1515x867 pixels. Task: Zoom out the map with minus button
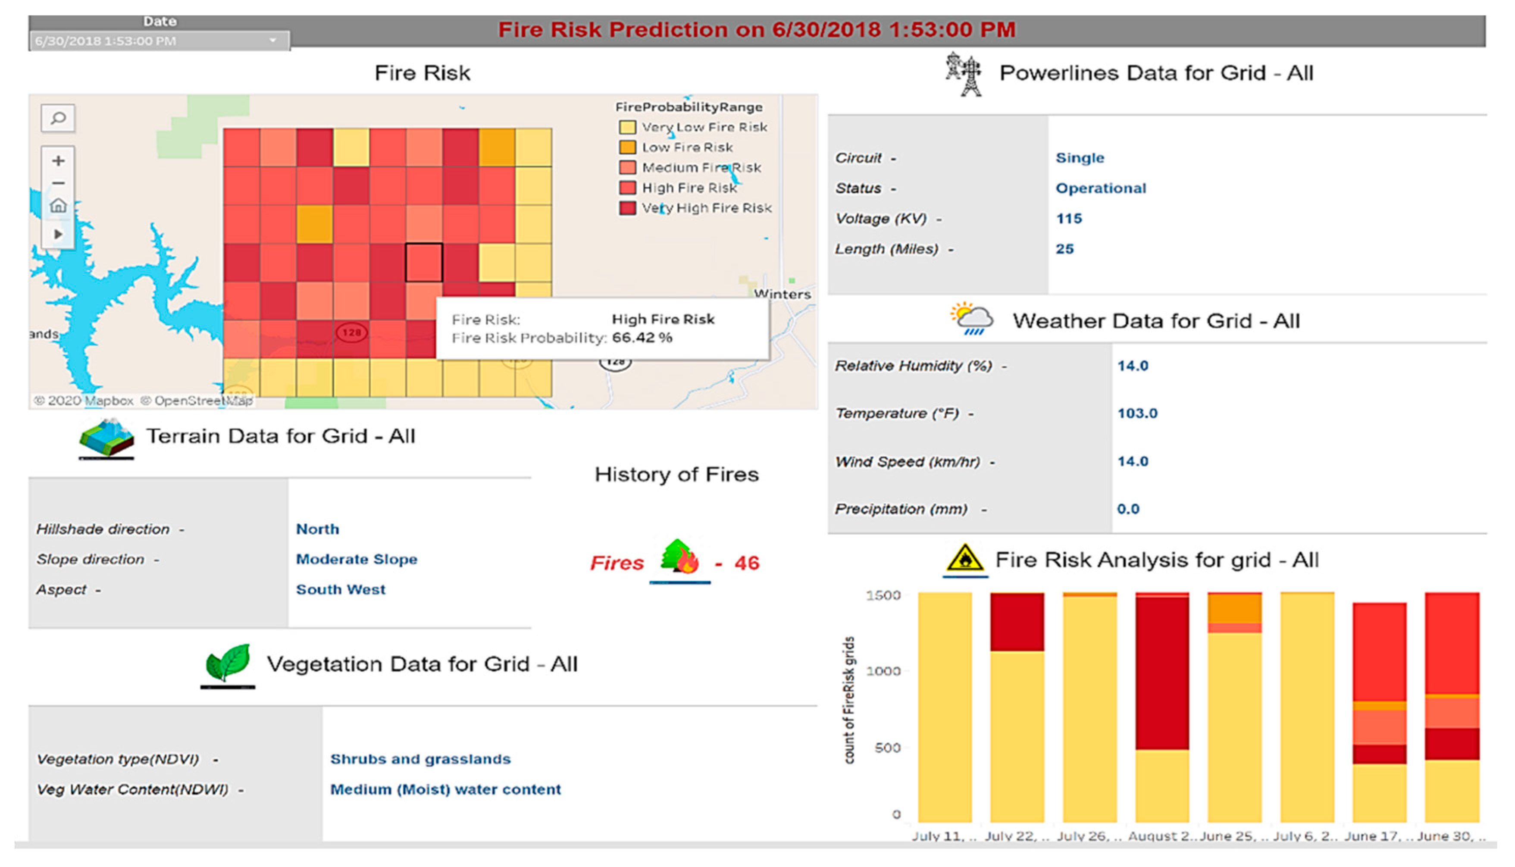click(x=58, y=183)
